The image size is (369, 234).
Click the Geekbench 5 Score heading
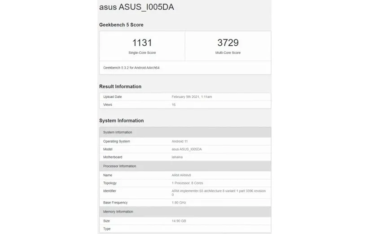click(x=121, y=25)
